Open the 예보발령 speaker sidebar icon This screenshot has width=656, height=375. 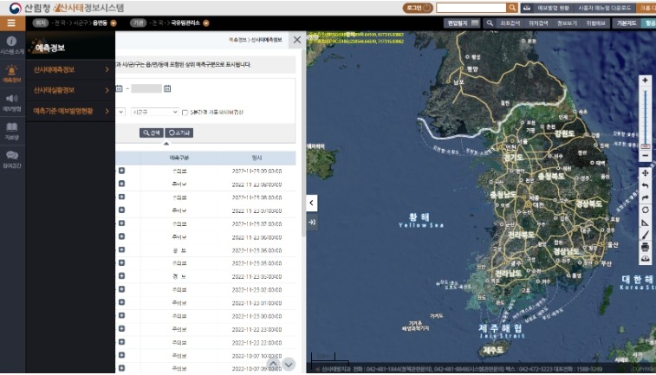[12, 102]
